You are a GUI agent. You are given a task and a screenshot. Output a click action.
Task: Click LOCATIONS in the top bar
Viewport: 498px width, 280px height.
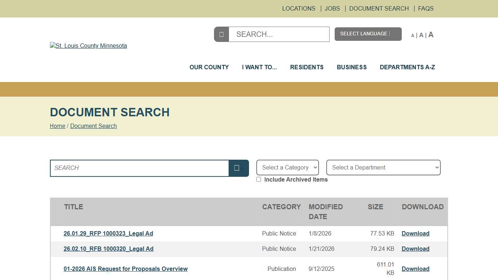point(299,8)
